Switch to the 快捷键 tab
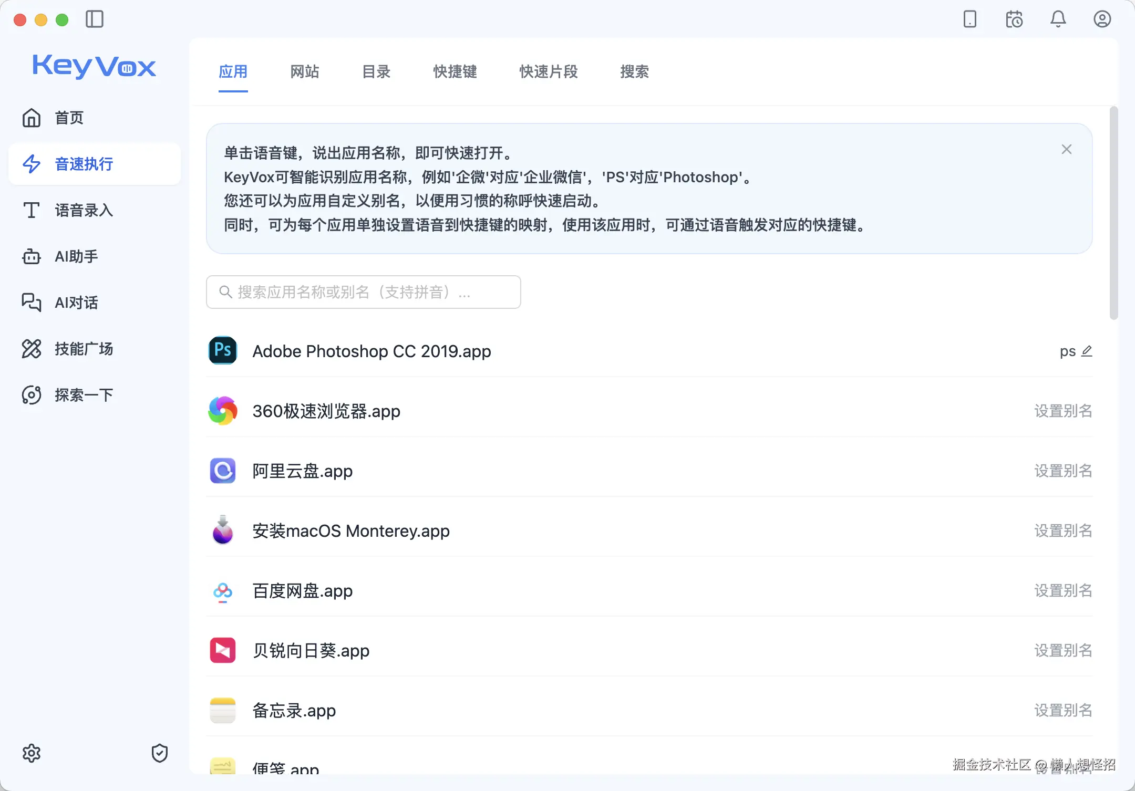 pos(454,72)
